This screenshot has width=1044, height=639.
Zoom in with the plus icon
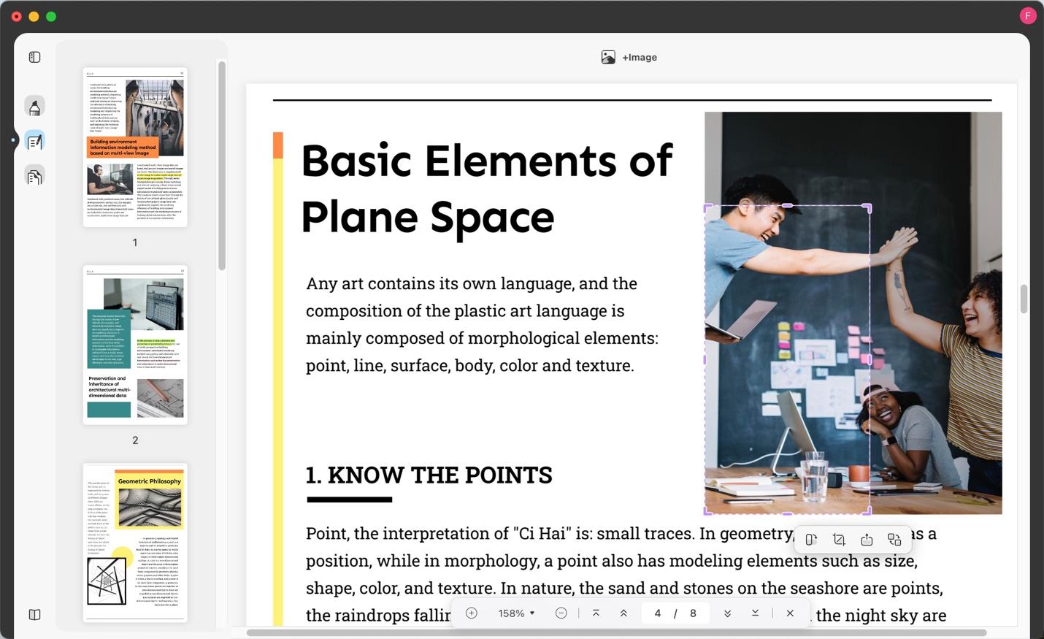[472, 613]
